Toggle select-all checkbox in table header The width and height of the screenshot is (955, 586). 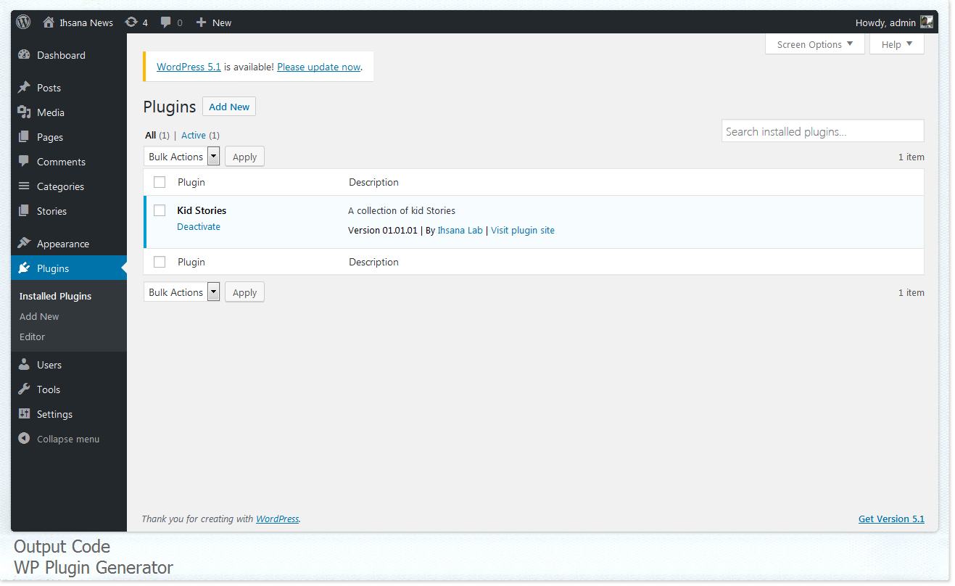(x=160, y=182)
